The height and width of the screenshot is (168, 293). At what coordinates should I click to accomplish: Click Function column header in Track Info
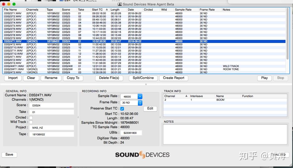pyautogui.click(x=264, y=96)
